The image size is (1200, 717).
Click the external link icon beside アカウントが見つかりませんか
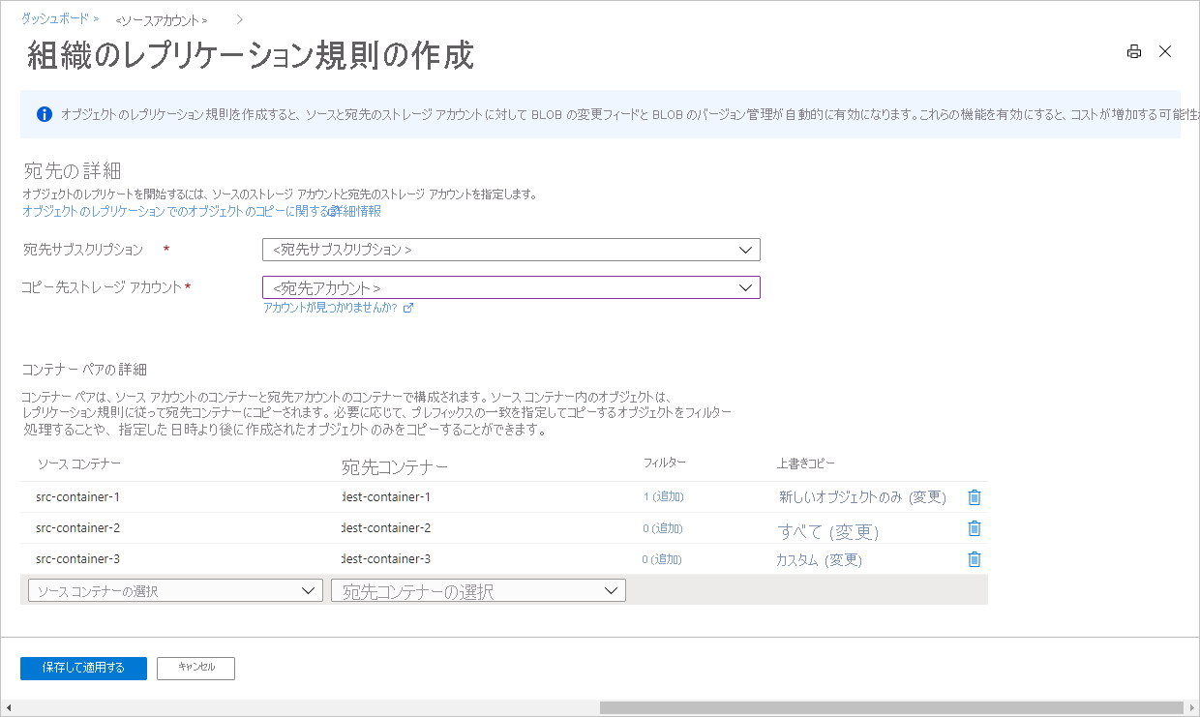click(x=407, y=307)
